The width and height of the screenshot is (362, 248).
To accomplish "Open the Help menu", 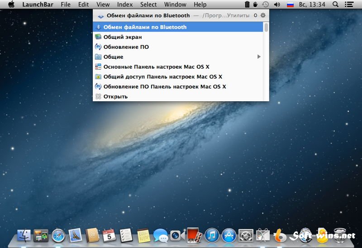I will coord(200,5).
